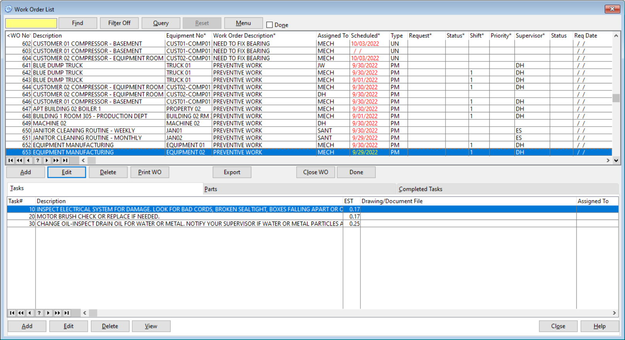
Task: Select work order 602 row
Action: click(x=309, y=44)
